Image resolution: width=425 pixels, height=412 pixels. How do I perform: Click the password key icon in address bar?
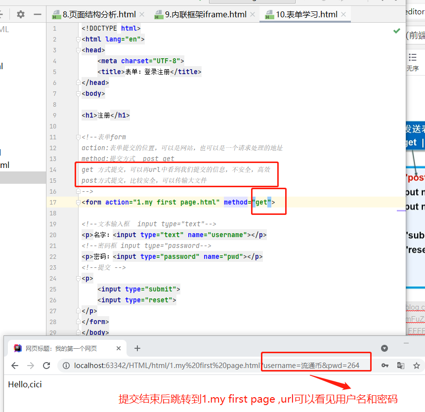[385, 366]
